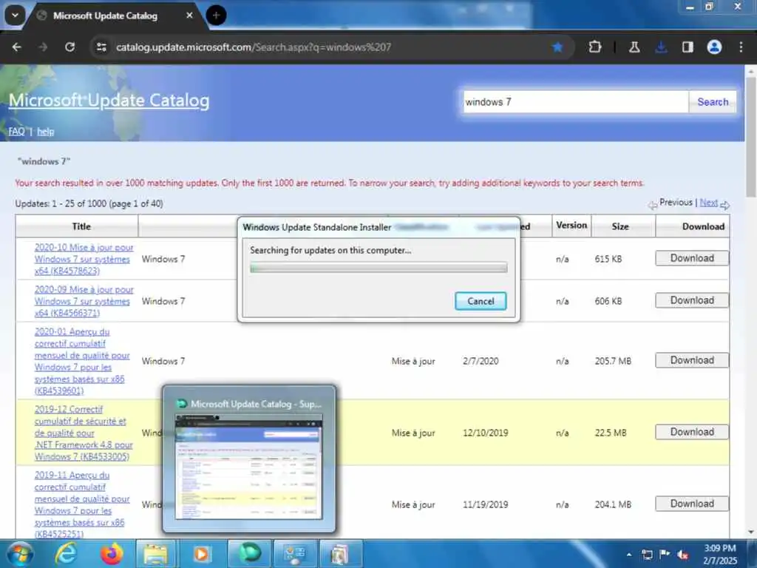757x568 pixels.
Task: Open the FAQ link
Action: [16, 132]
